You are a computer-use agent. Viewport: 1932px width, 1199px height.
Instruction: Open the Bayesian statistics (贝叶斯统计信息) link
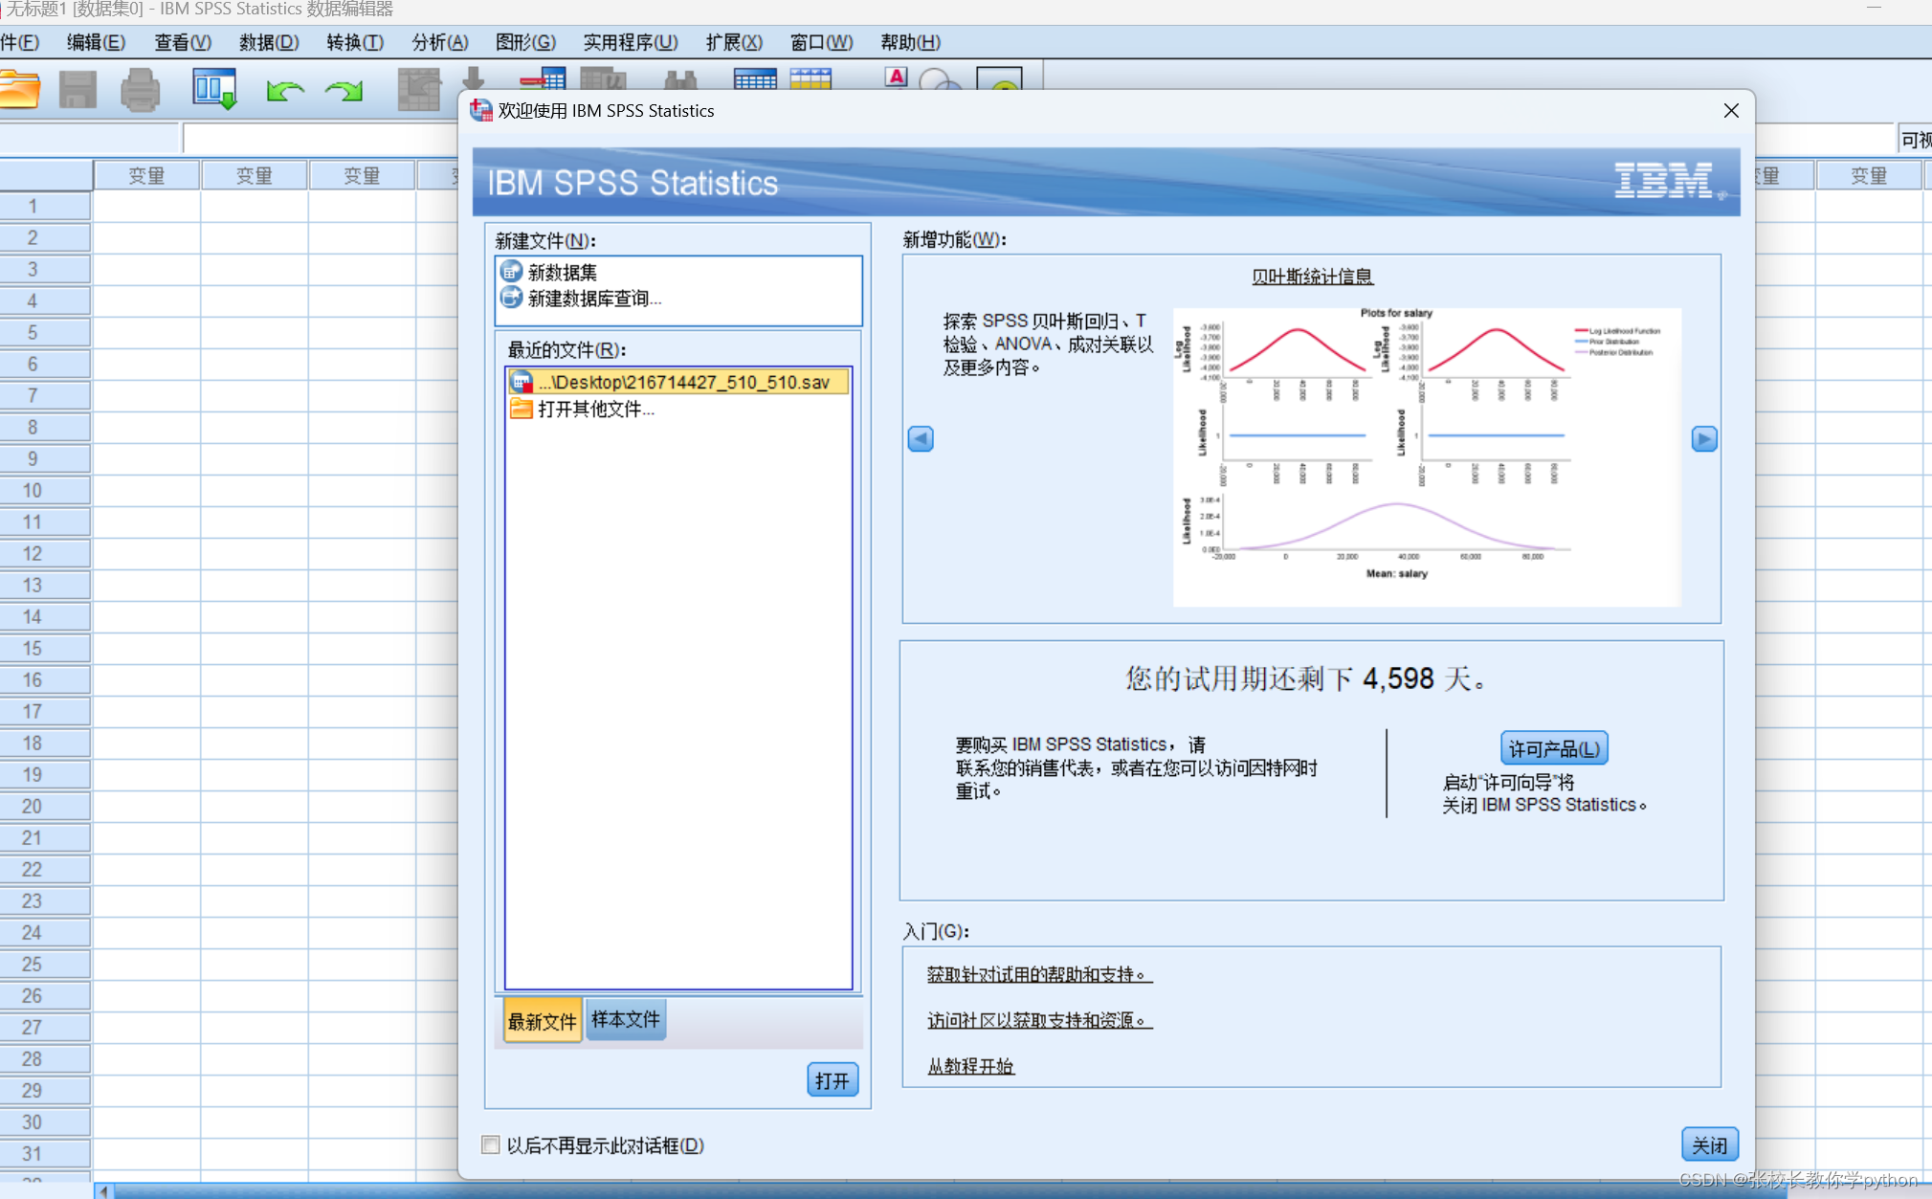[x=1312, y=277]
